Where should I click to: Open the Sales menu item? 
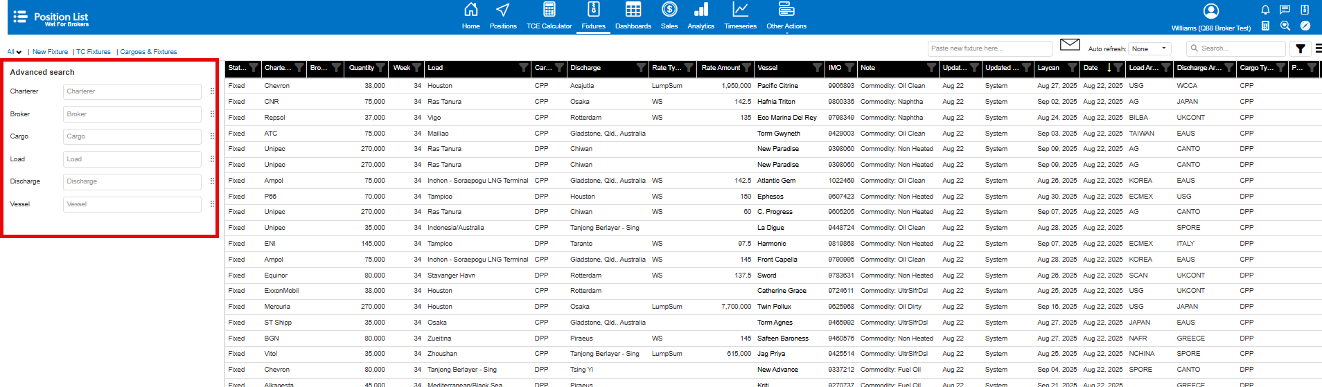669,17
